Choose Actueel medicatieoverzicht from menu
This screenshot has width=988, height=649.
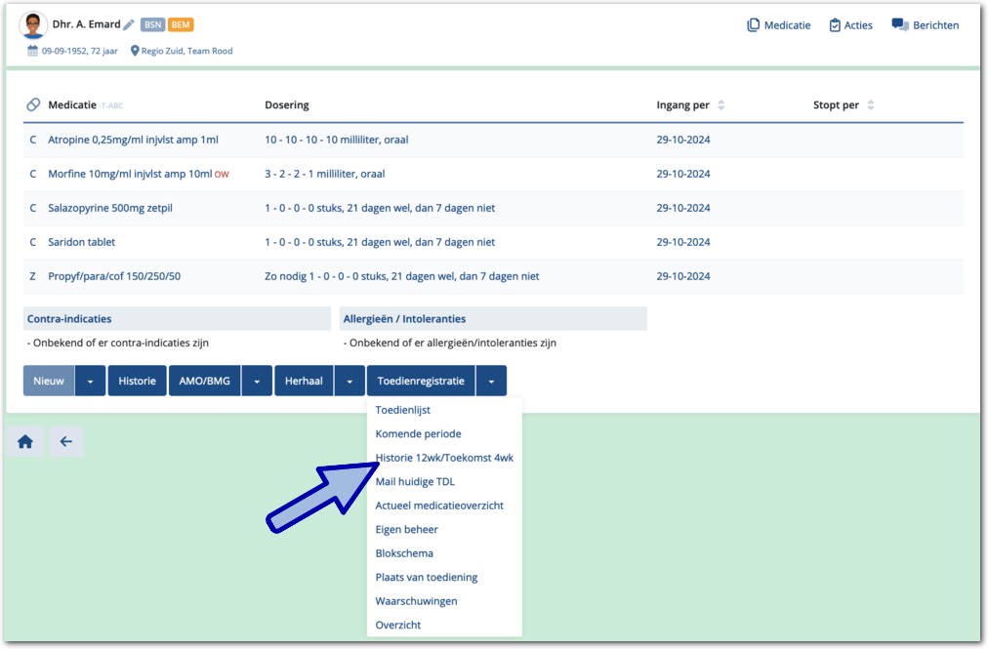coord(439,506)
